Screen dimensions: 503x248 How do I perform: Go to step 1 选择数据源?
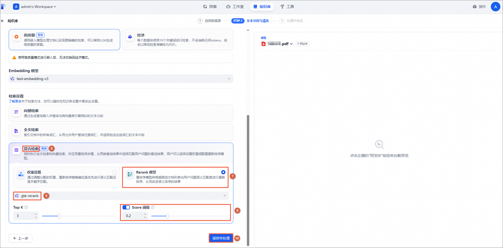click(x=209, y=21)
